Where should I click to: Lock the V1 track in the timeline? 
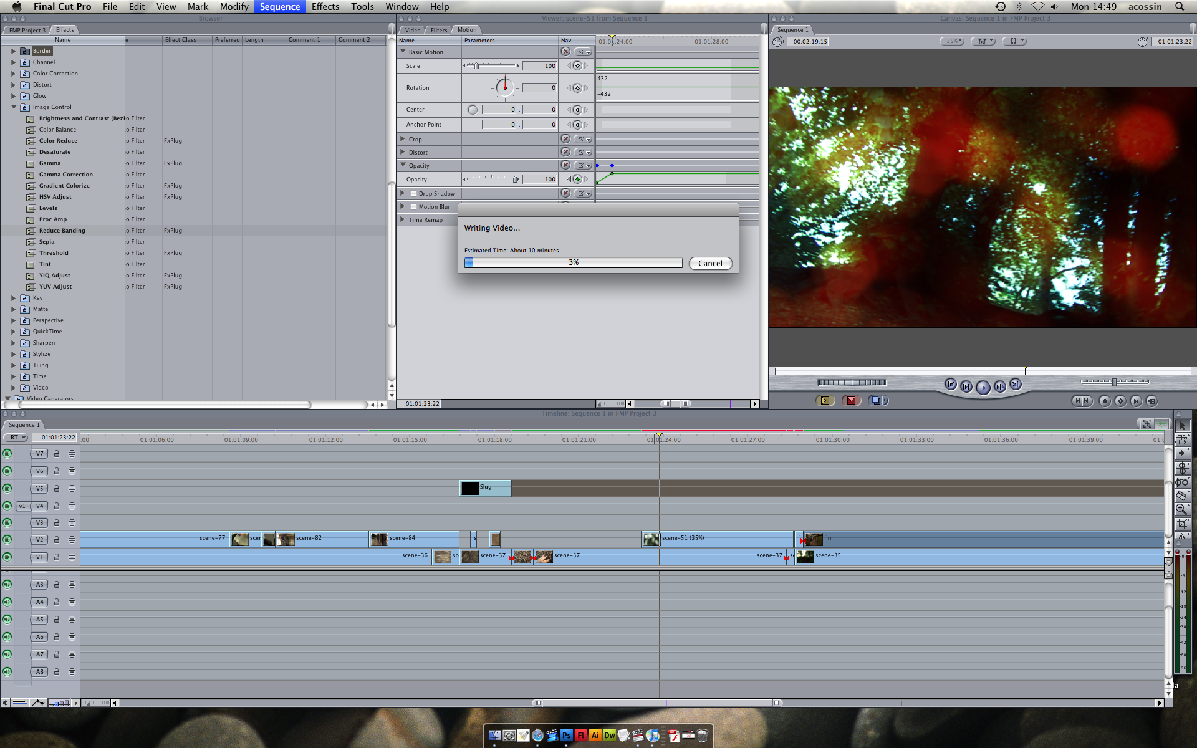point(57,557)
